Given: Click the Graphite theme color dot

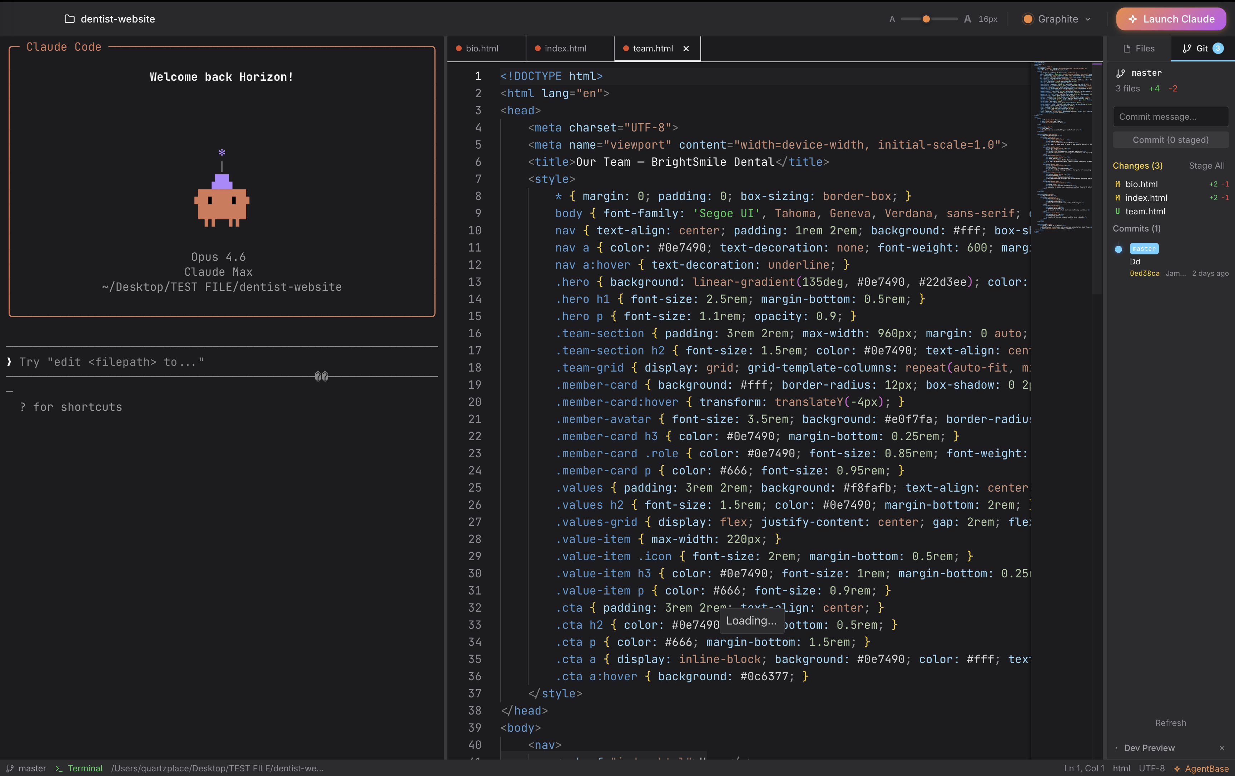Looking at the screenshot, I should click(1028, 19).
